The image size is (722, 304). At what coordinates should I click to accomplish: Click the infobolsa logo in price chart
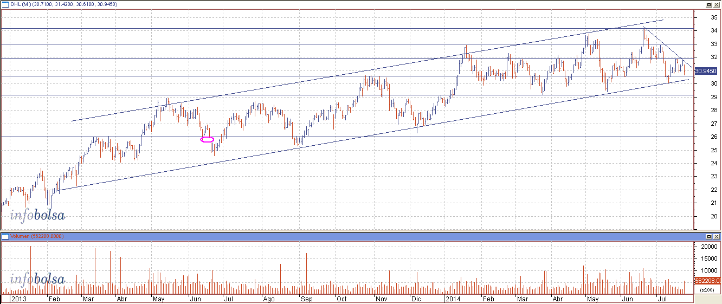click(x=37, y=216)
